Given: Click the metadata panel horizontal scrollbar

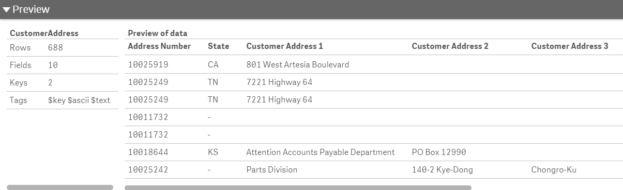Looking at the screenshot, I should click(60, 187).
